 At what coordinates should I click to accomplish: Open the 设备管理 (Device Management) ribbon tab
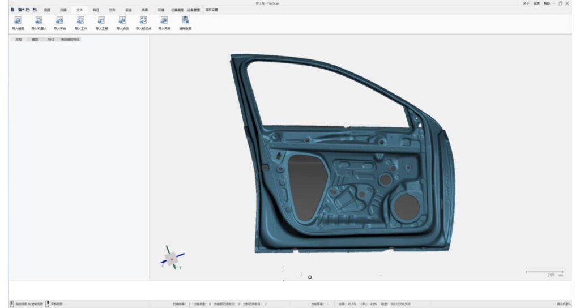pos(194,10)
